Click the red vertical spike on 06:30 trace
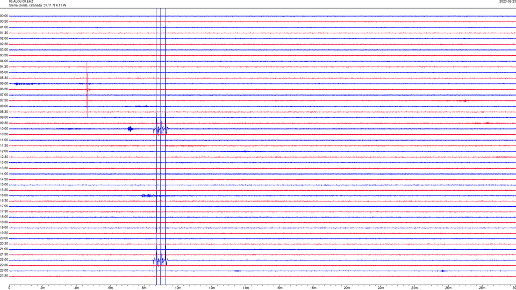 (87, 89)
